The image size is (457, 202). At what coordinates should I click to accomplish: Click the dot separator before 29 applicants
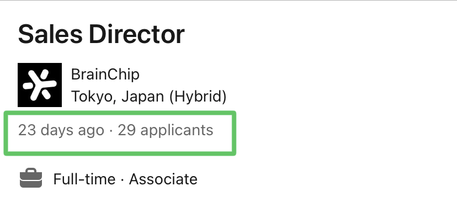pos(111,131)
